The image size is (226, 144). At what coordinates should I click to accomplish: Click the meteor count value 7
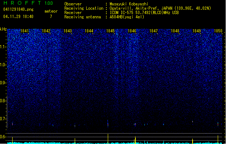tap(51, 17)
